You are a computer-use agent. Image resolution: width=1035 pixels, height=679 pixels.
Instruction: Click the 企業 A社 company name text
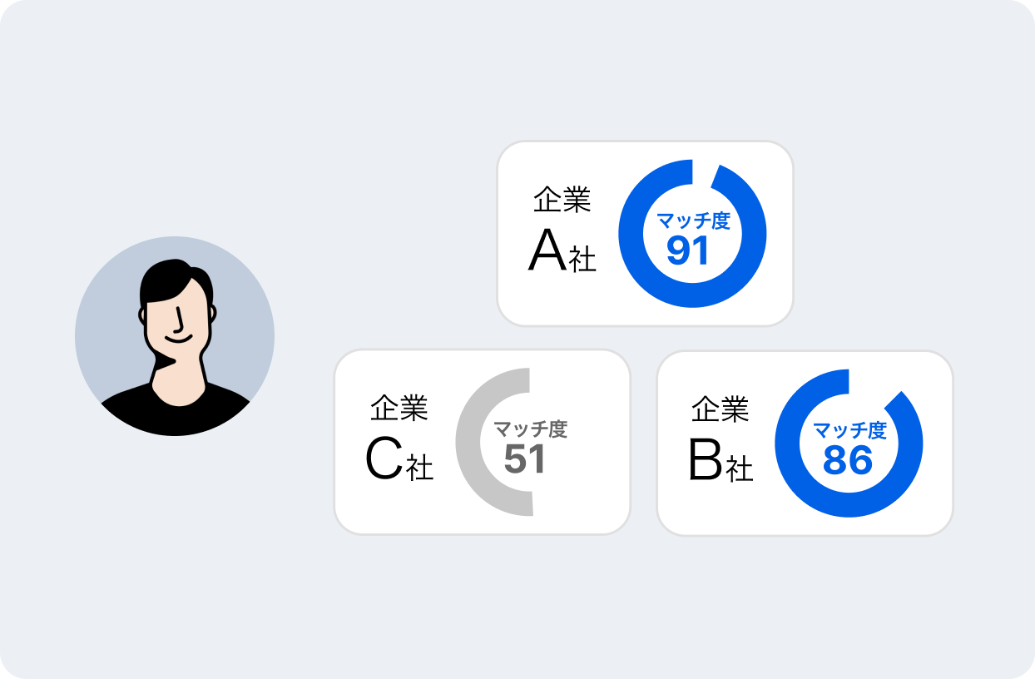click(562, 231)
